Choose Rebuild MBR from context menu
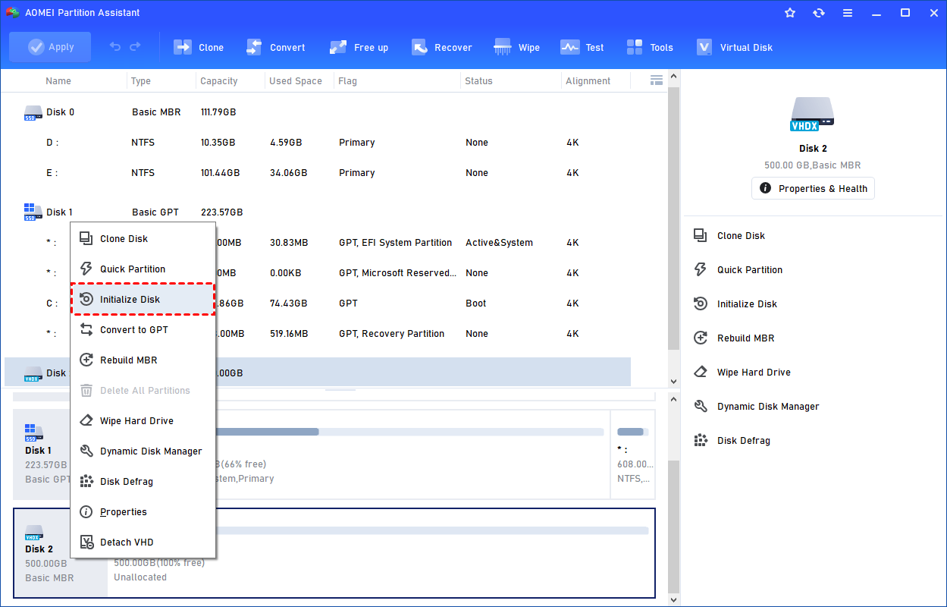 pyautogui.click(x=143, y=360)
